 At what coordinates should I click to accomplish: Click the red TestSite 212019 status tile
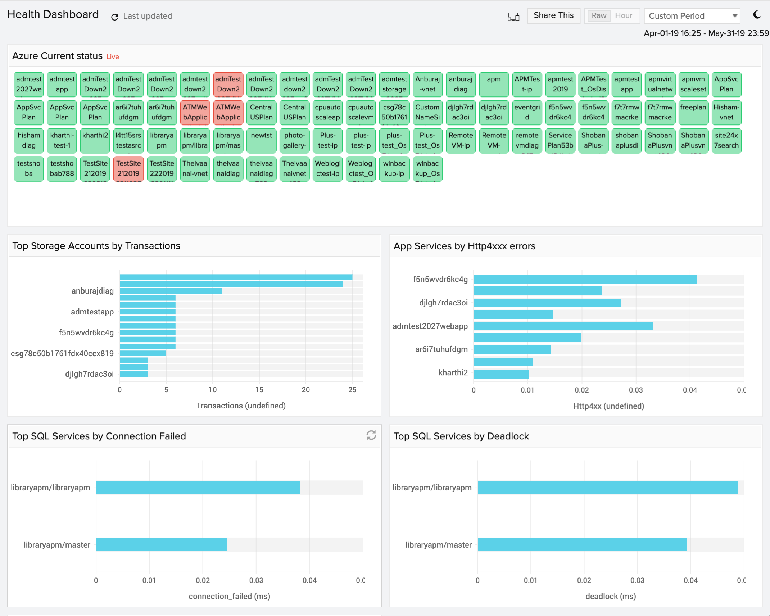128,168
